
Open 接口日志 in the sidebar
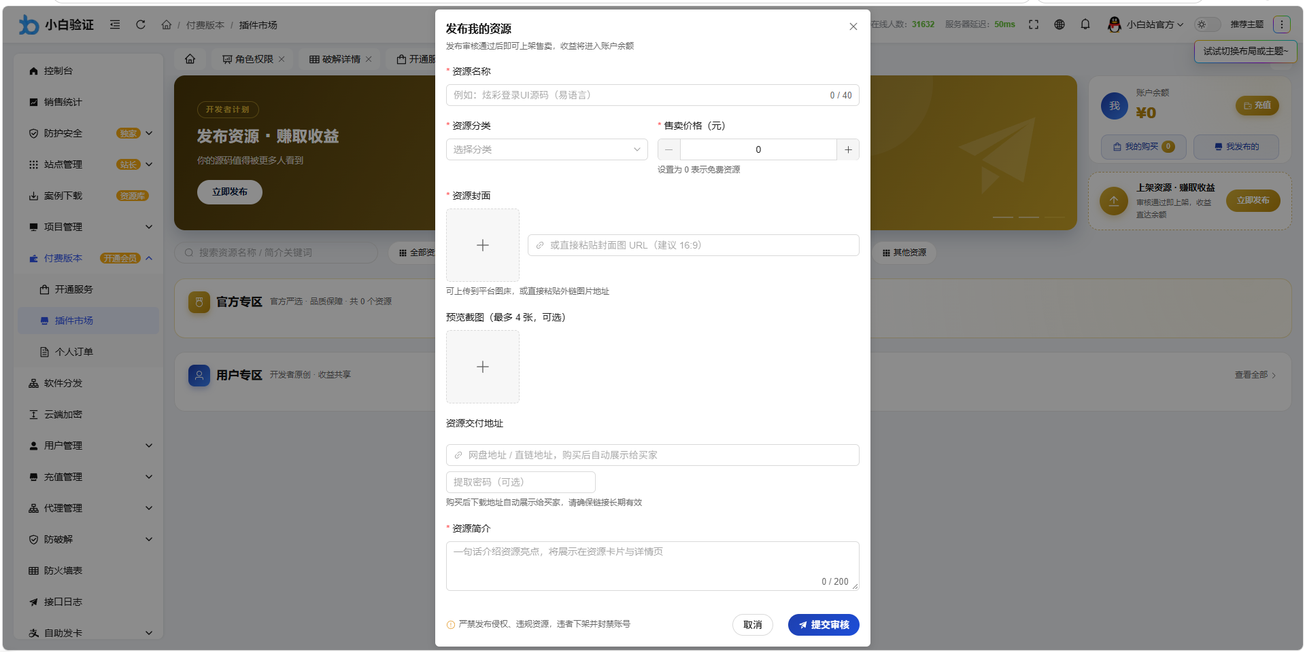(x=88, y=602)
